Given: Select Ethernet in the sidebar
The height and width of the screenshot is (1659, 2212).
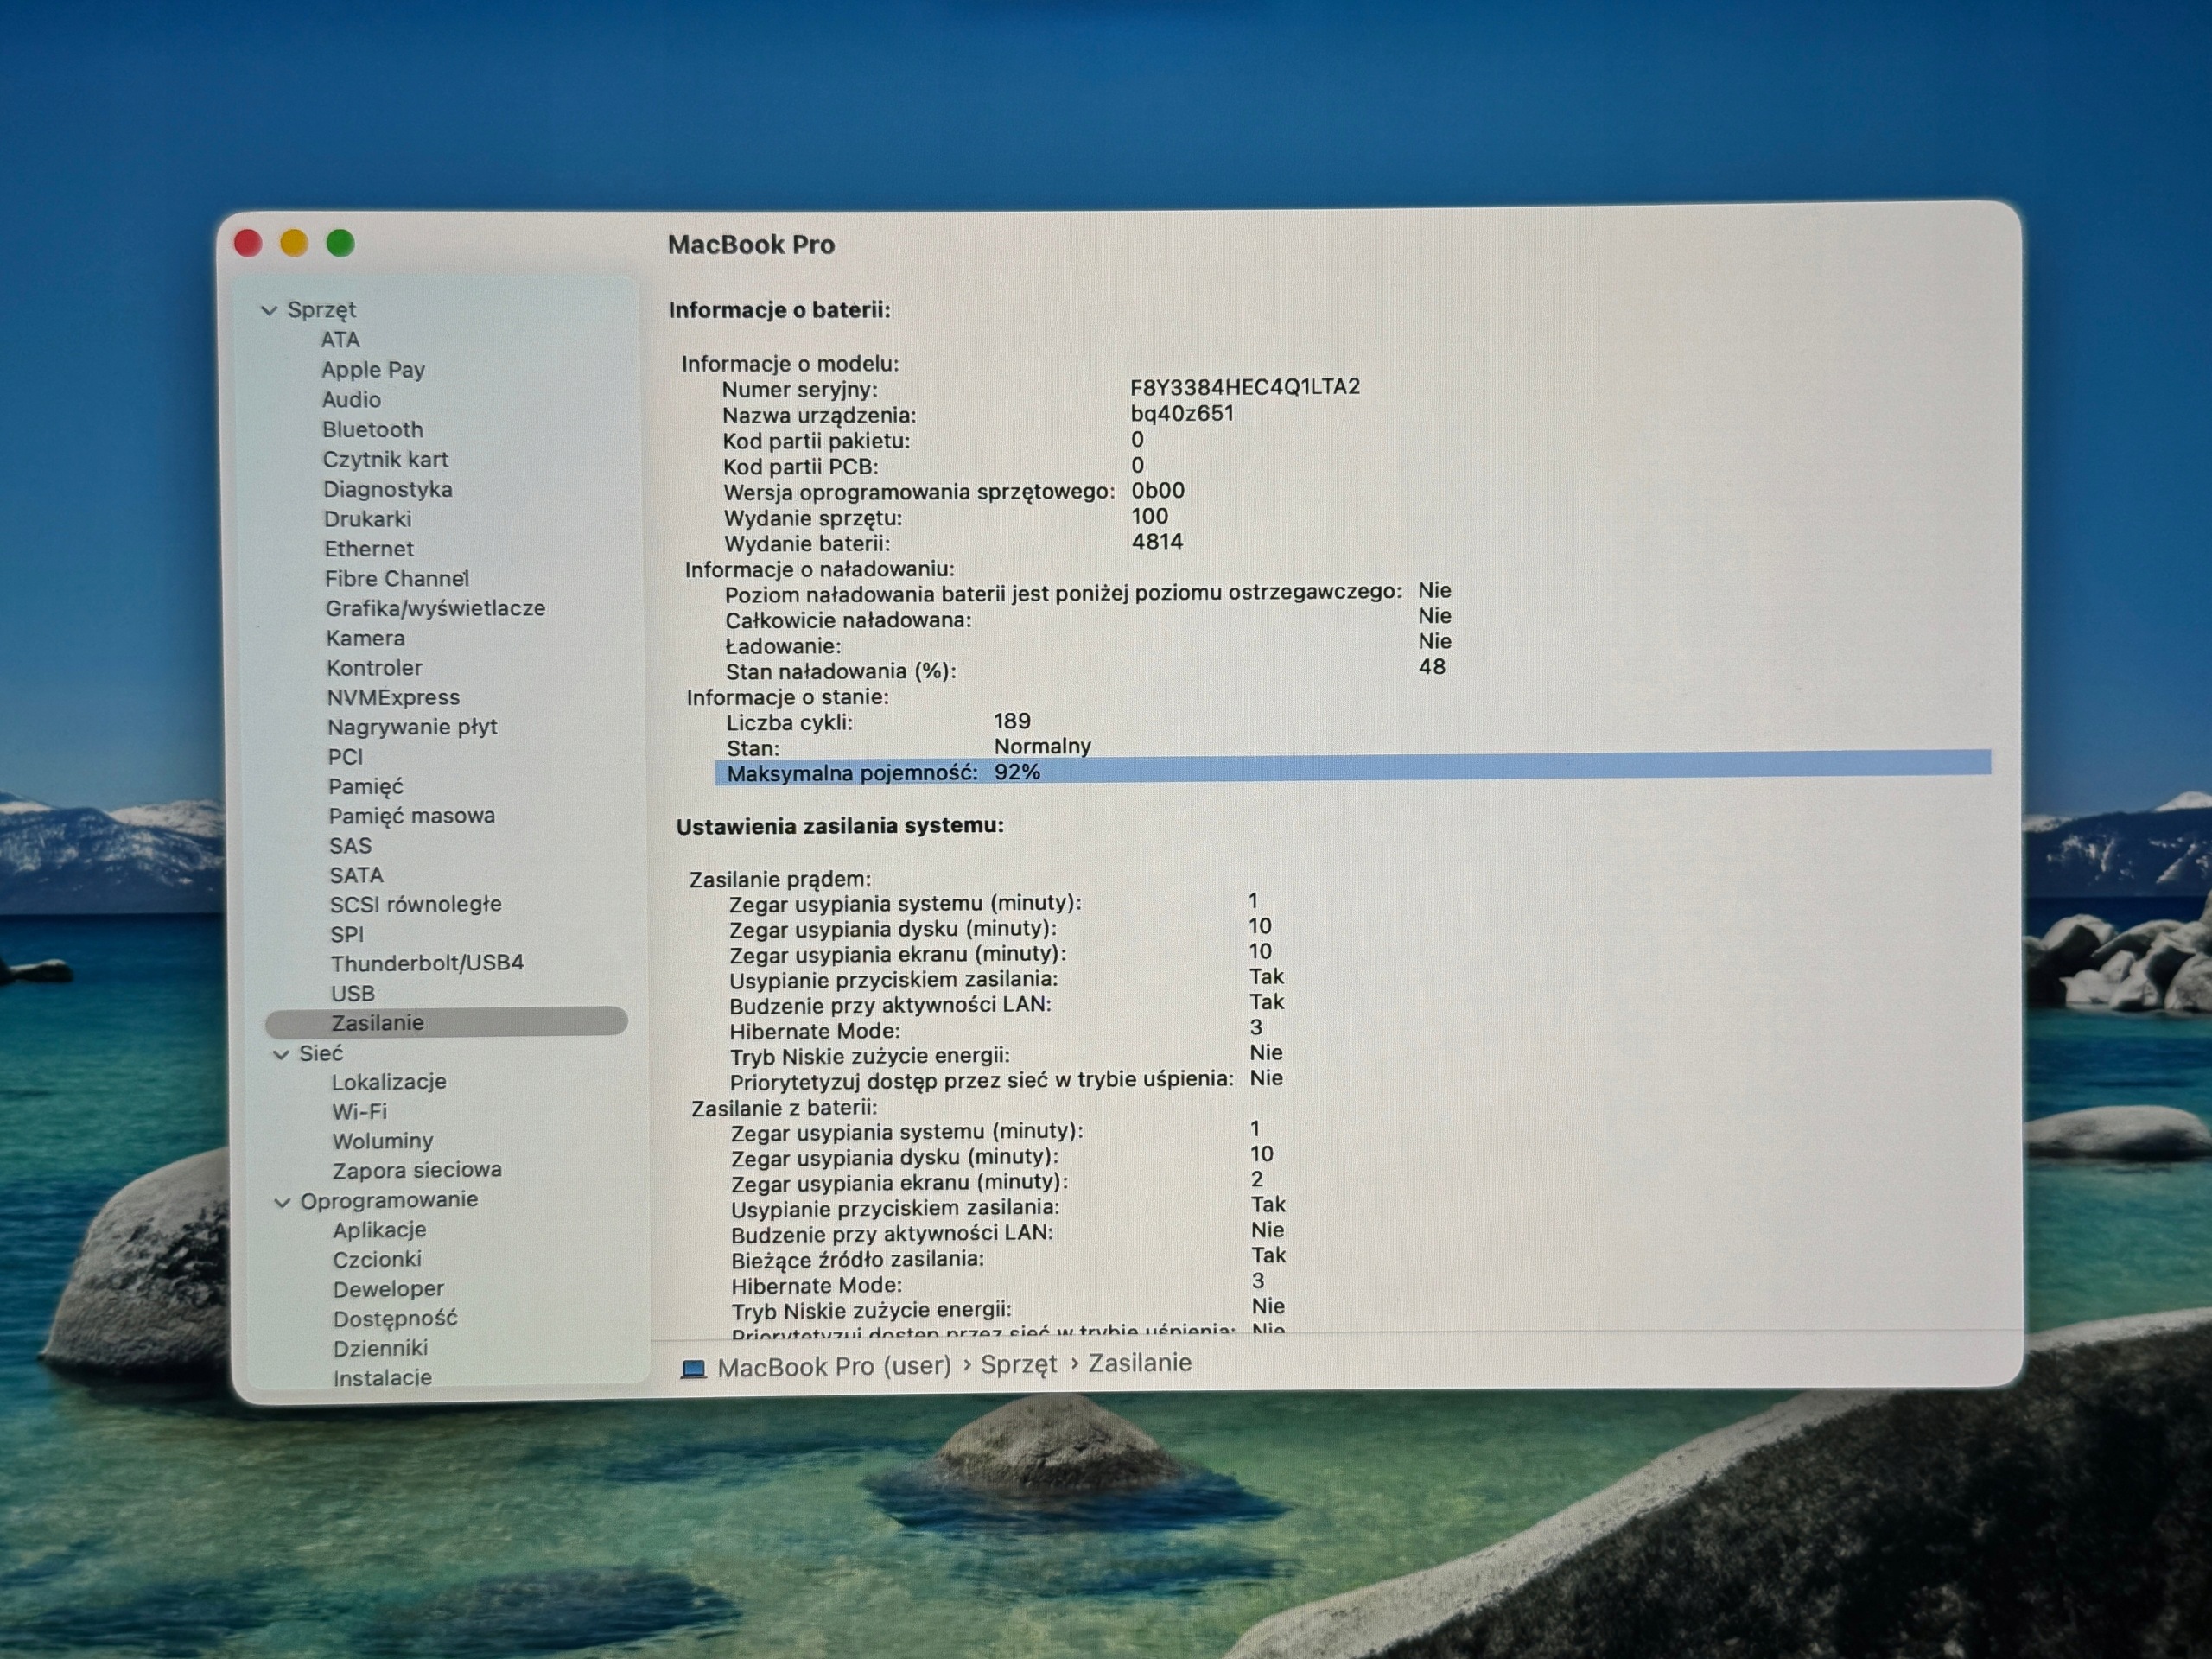Looking at the screenshot, I should (x=368, y=549).
